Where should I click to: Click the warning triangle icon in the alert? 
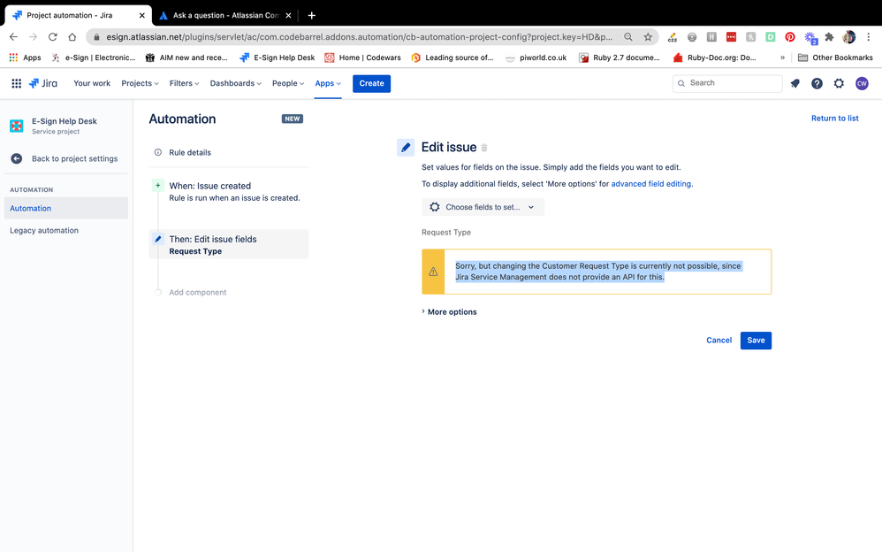pos(433,272)
